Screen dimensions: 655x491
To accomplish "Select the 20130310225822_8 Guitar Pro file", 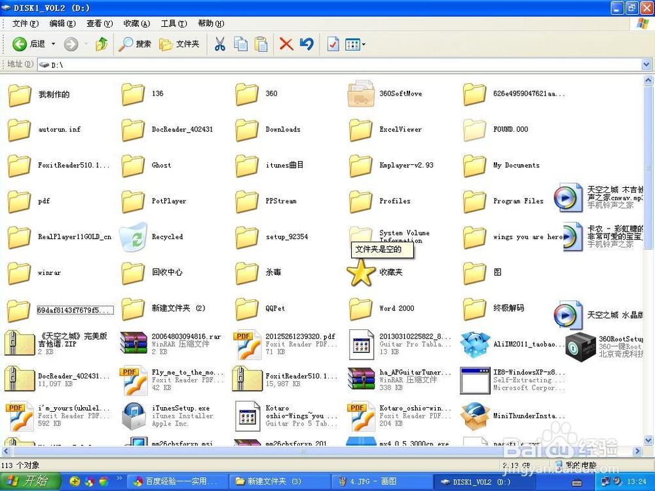I will point(400,344).
